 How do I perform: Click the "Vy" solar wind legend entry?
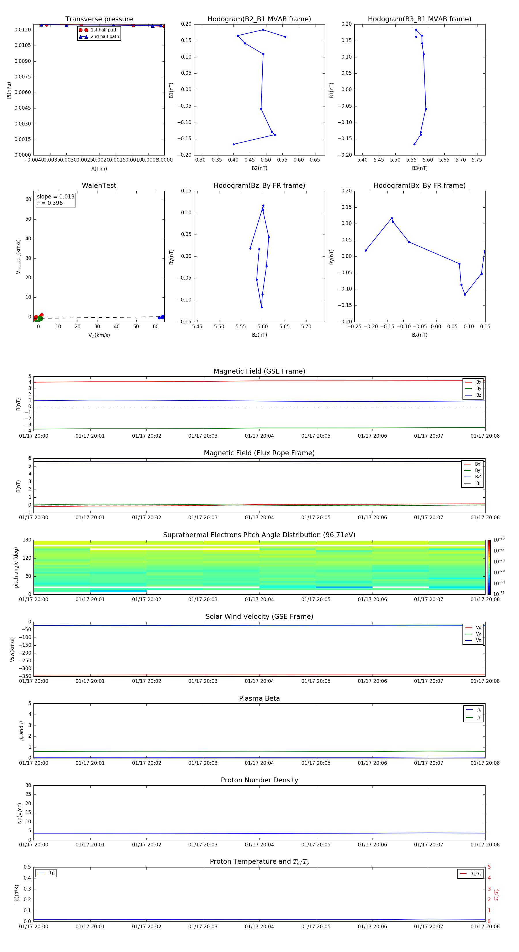pyautogui.click(x=473, y=634)
